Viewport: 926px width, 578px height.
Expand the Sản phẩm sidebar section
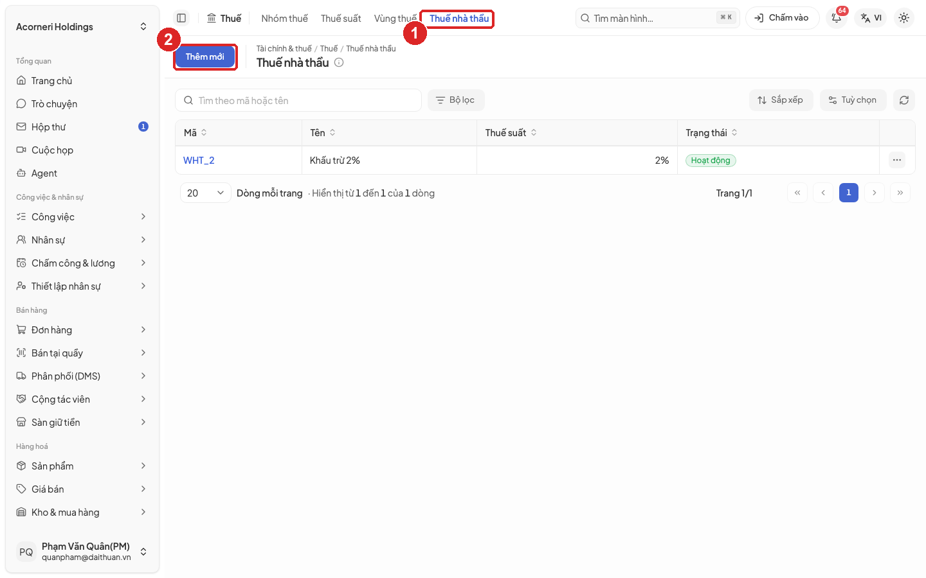coord(82,466)
